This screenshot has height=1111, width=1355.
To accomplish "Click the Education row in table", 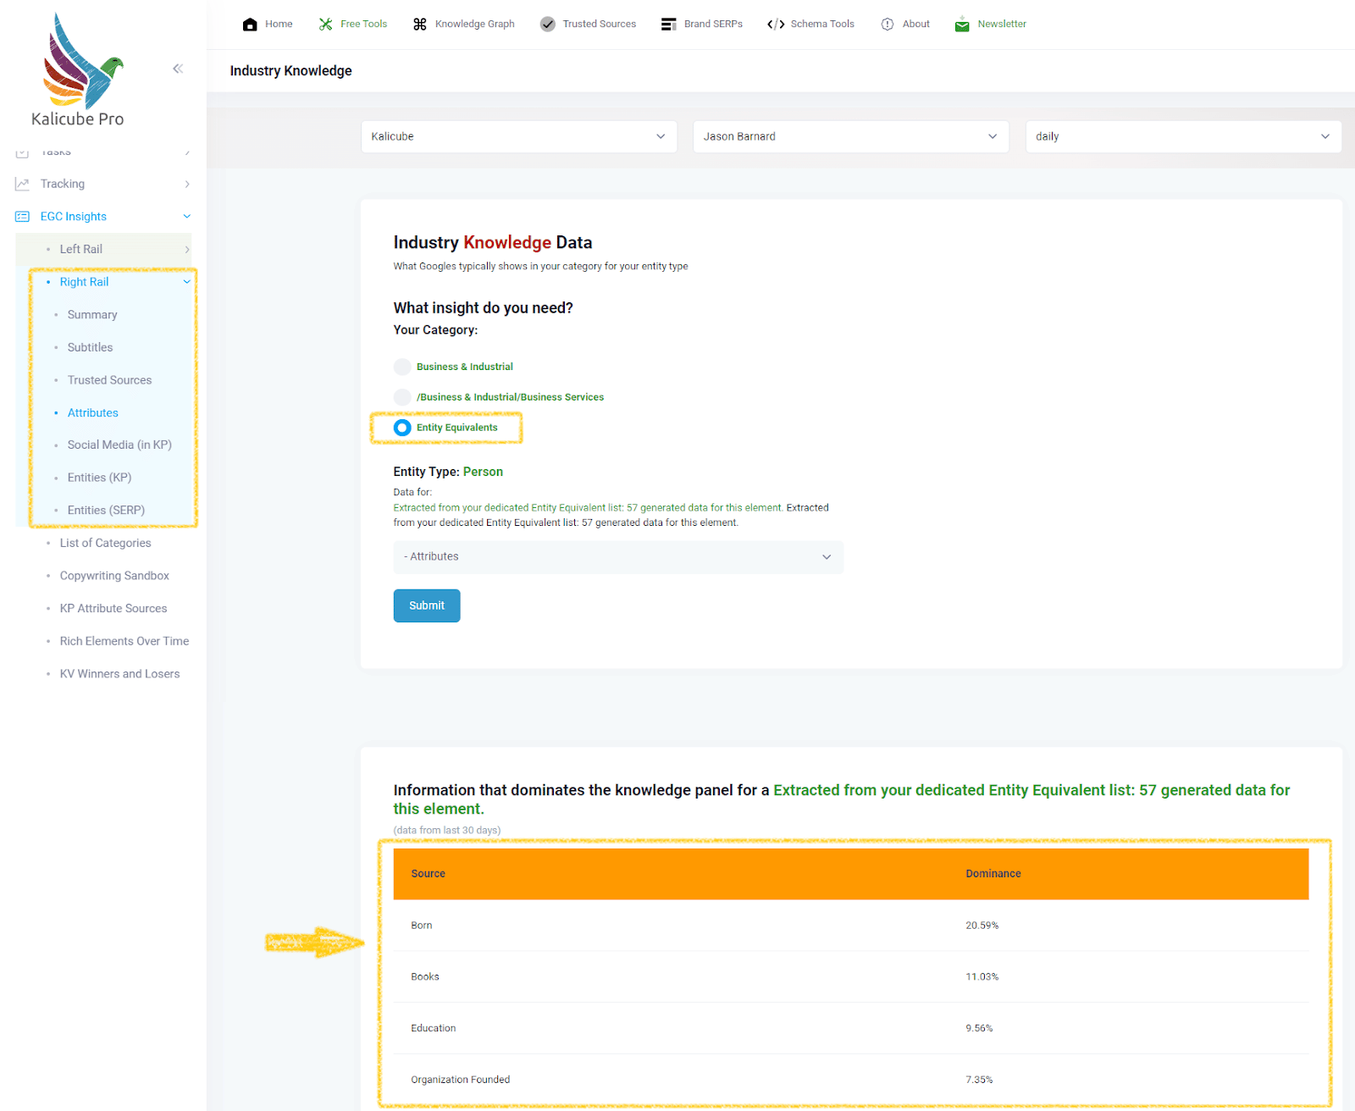I will pos(851,1028).
